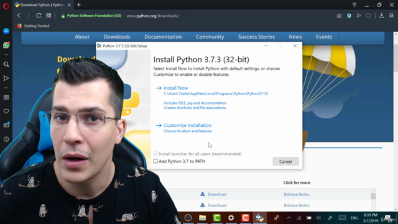
Task: Bookmark the page with the heart icon
Action: click(x=368, y=16)
